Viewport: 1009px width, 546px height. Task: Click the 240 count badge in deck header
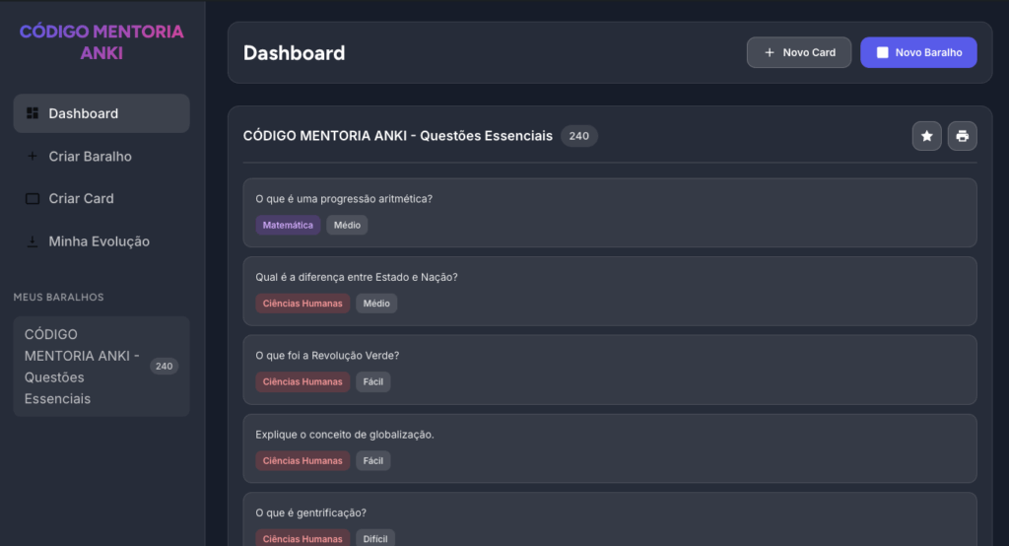coord(578,136)
